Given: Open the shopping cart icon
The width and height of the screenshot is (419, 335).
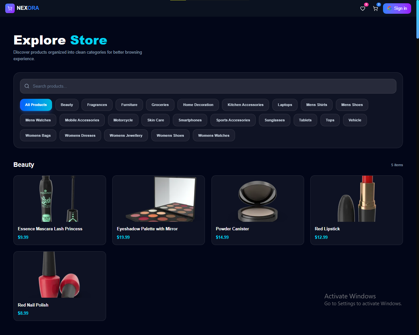Looking at the screenshot, I should coord(375,9).
